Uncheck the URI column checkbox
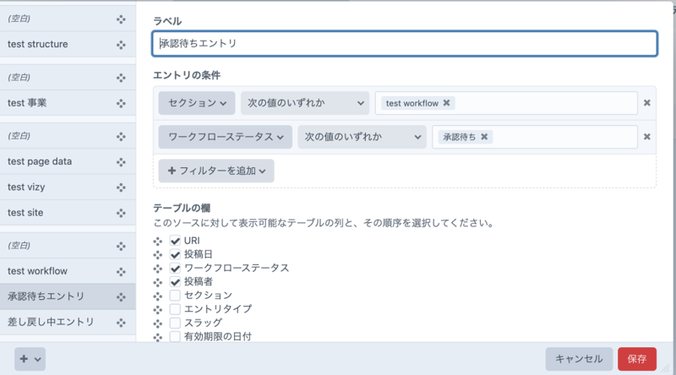 click(175, 242)
